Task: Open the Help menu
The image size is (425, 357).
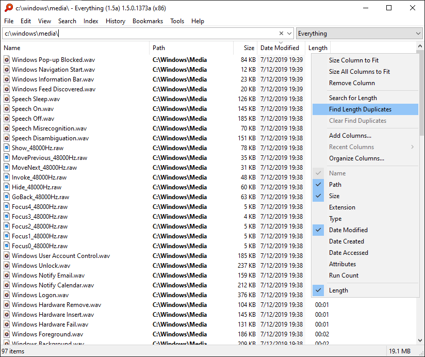Action: coord(198,21)
